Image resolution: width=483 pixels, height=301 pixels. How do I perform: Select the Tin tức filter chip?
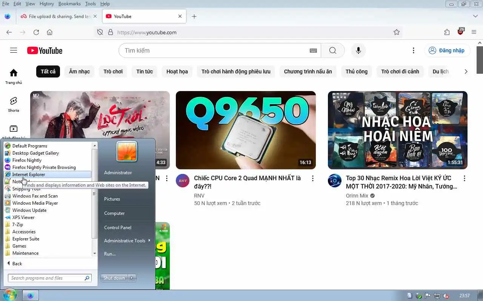(x=145, y=71)
